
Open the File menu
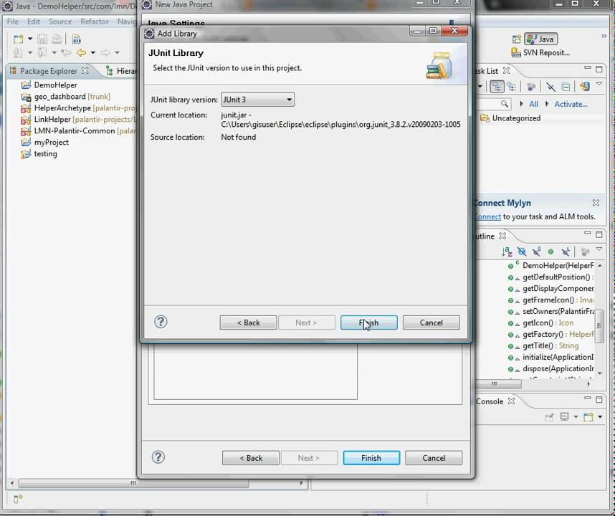click(13, 21)
